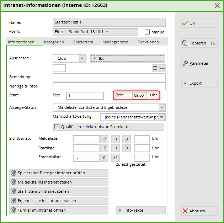Open the Ausrichter Club dropdown

(x=82, y=58)
